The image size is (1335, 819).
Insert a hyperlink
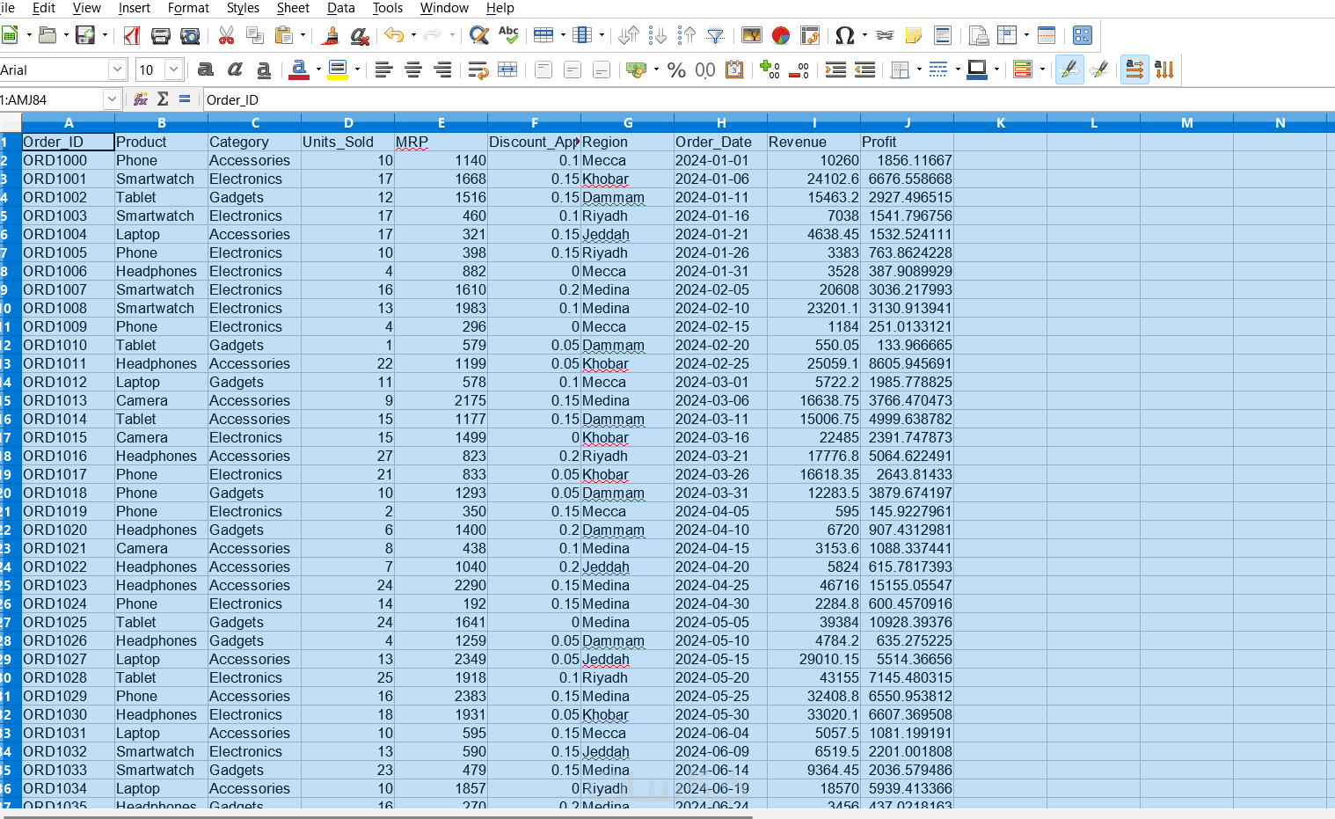[x=885, y=35]
